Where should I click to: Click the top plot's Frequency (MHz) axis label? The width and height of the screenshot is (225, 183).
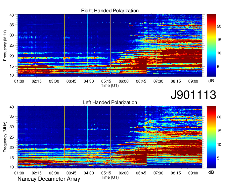[5, 45]
